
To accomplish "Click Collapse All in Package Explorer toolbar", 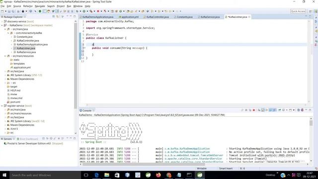I will point(54,16).
